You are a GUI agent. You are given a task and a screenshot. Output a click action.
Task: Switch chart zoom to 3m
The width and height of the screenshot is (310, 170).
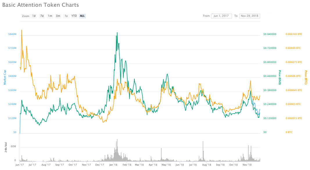click(x=58, y=16)
